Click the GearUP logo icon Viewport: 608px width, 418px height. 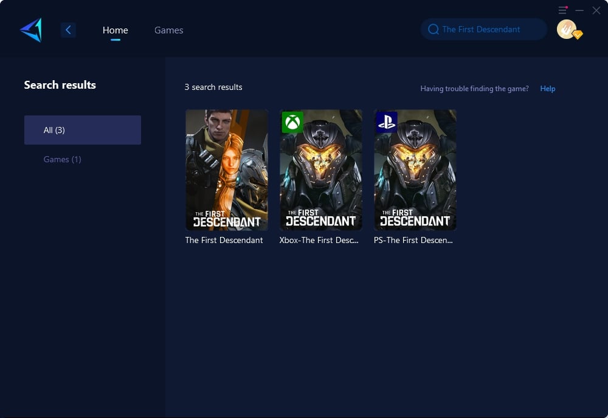31,30
